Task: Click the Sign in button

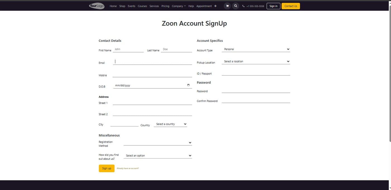Action: point(273,6)
